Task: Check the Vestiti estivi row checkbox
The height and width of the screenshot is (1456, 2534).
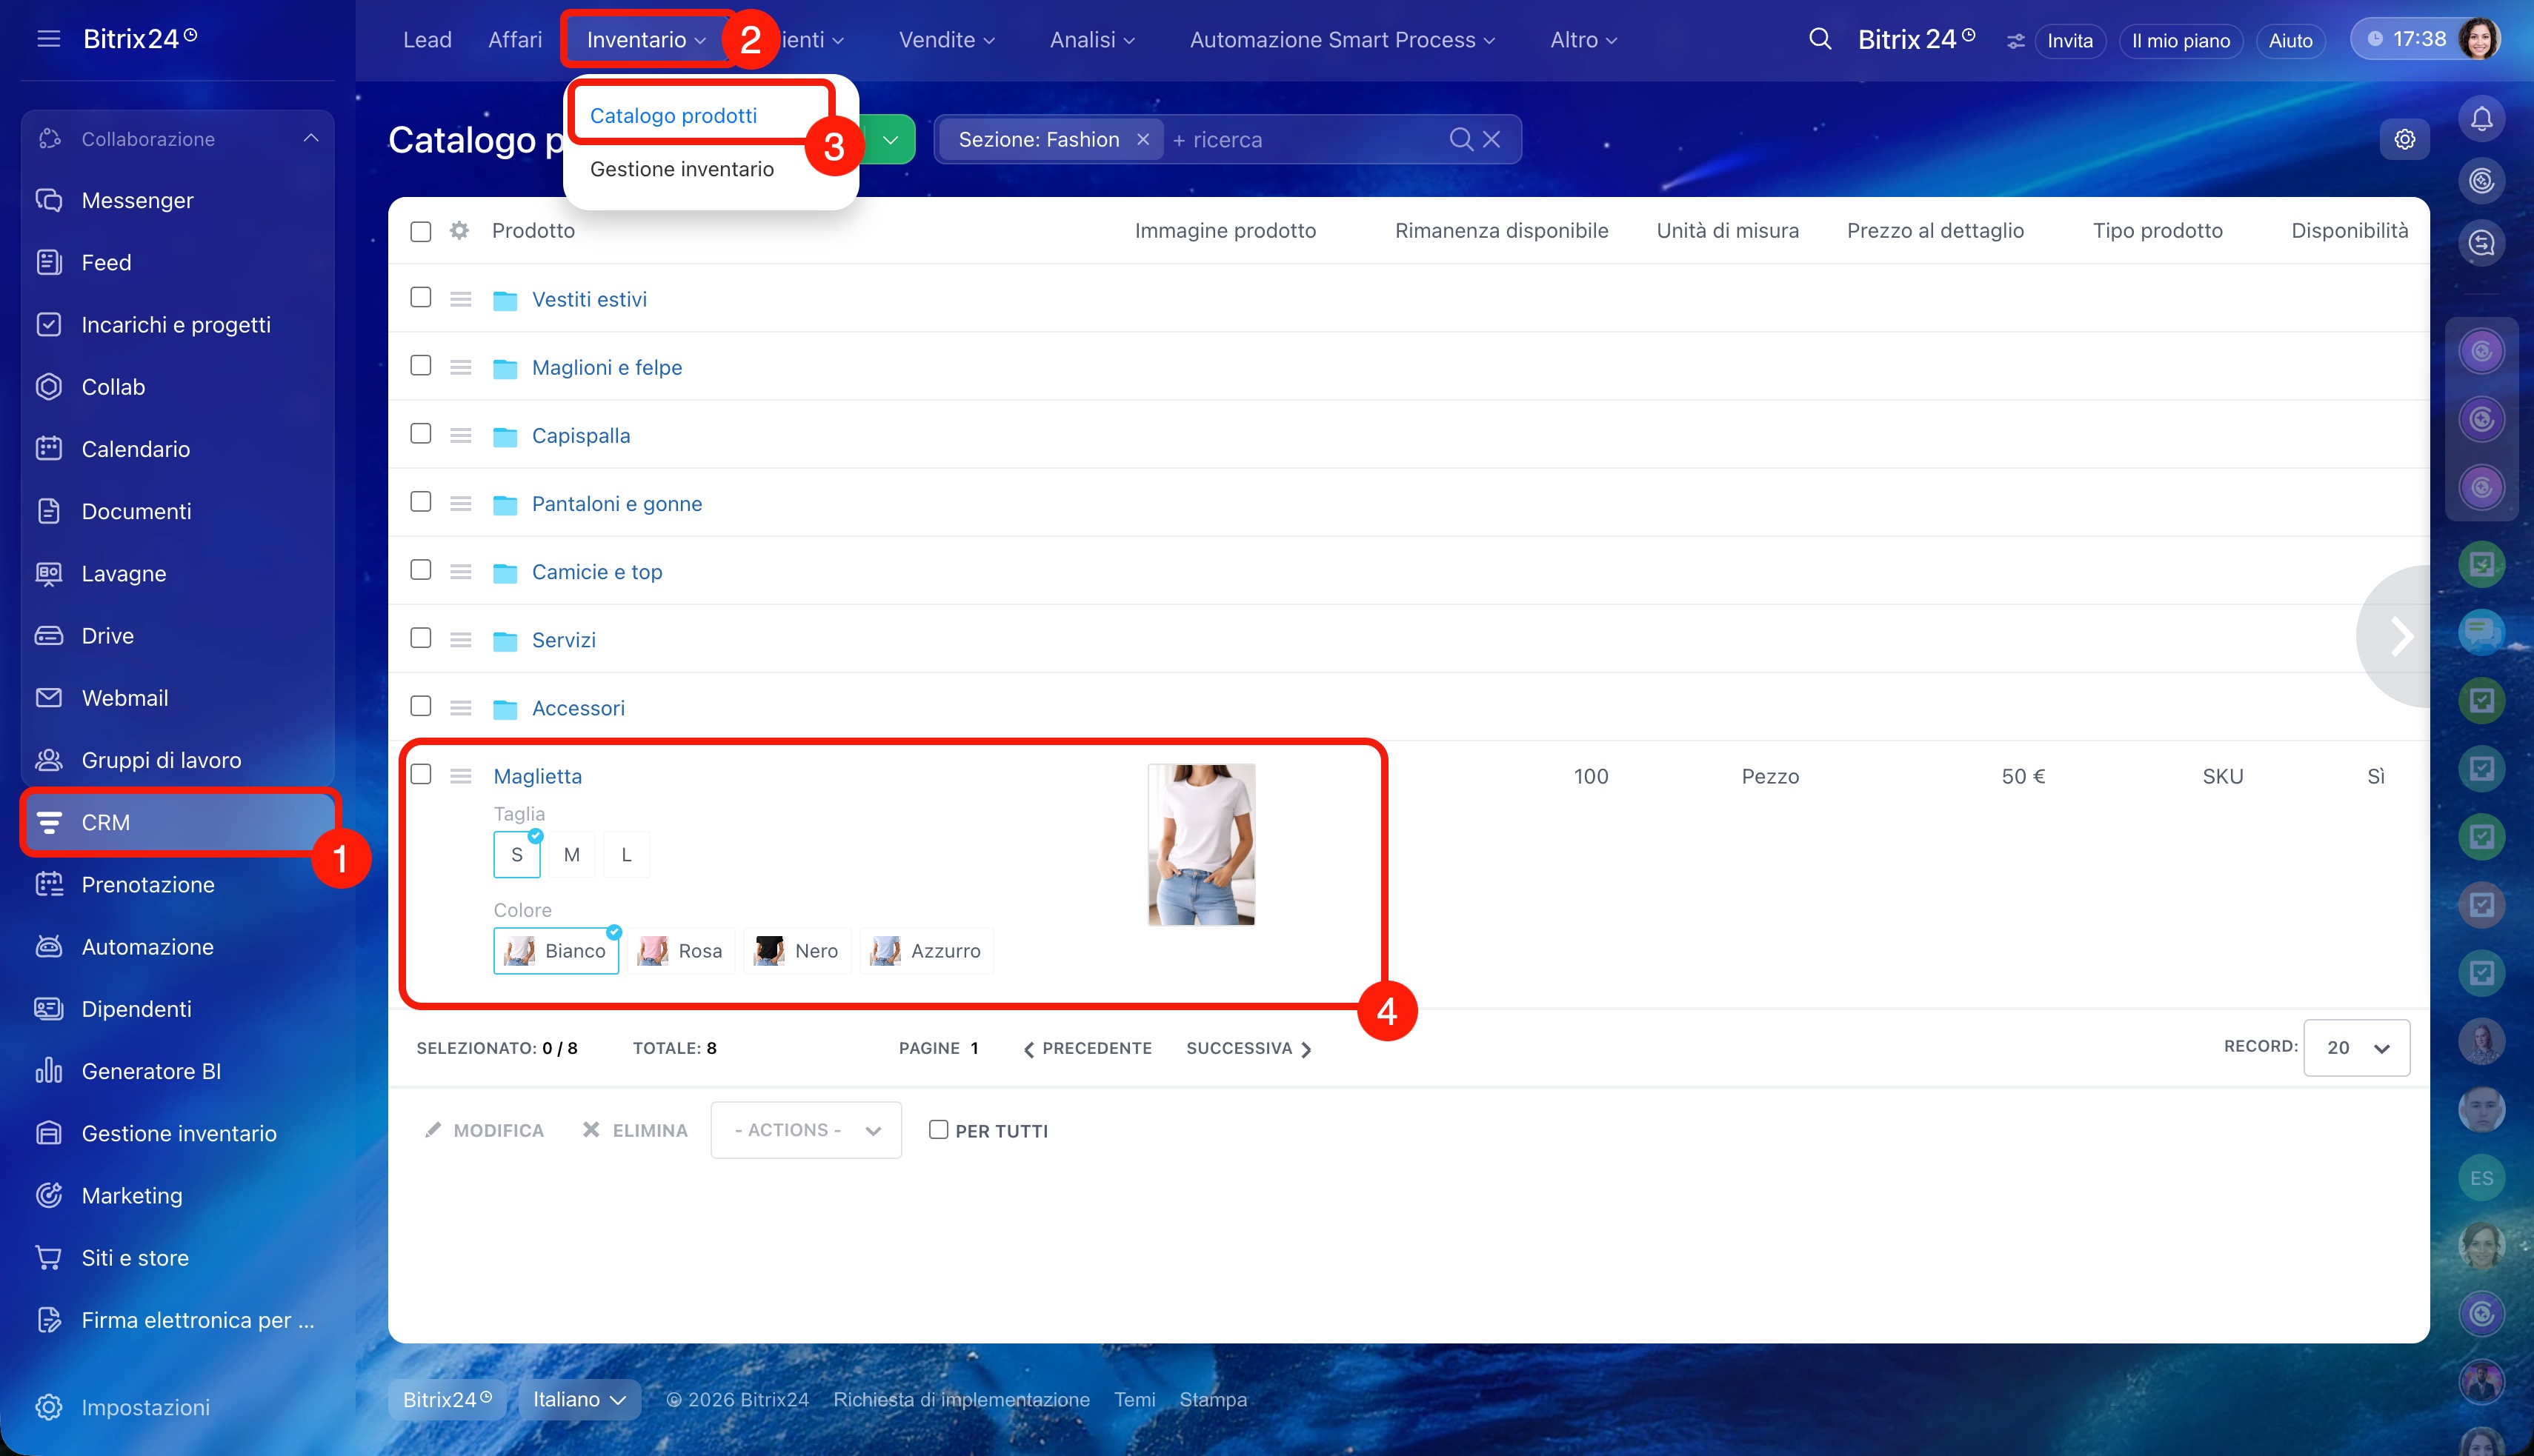Action: (421, 298)
